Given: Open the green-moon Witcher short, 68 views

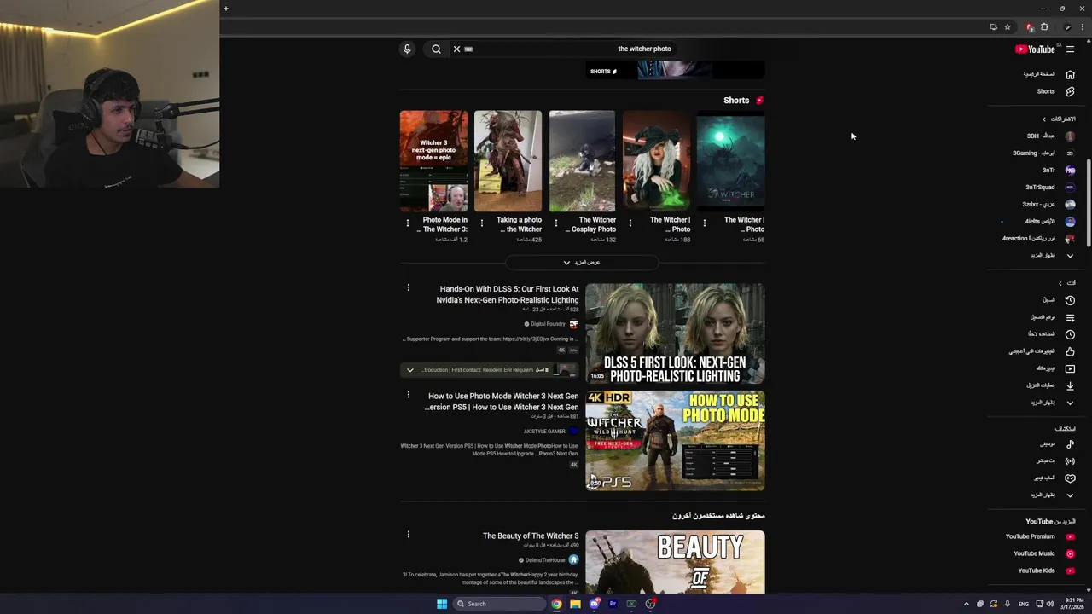Looking at the screenshot, I should [730, 160].
